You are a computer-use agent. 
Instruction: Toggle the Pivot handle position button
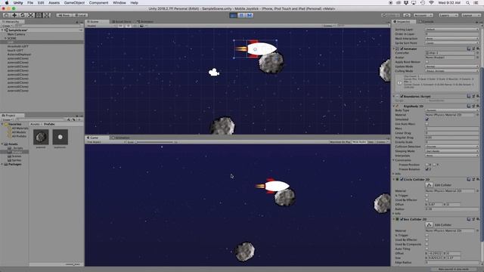pos(64,15)
